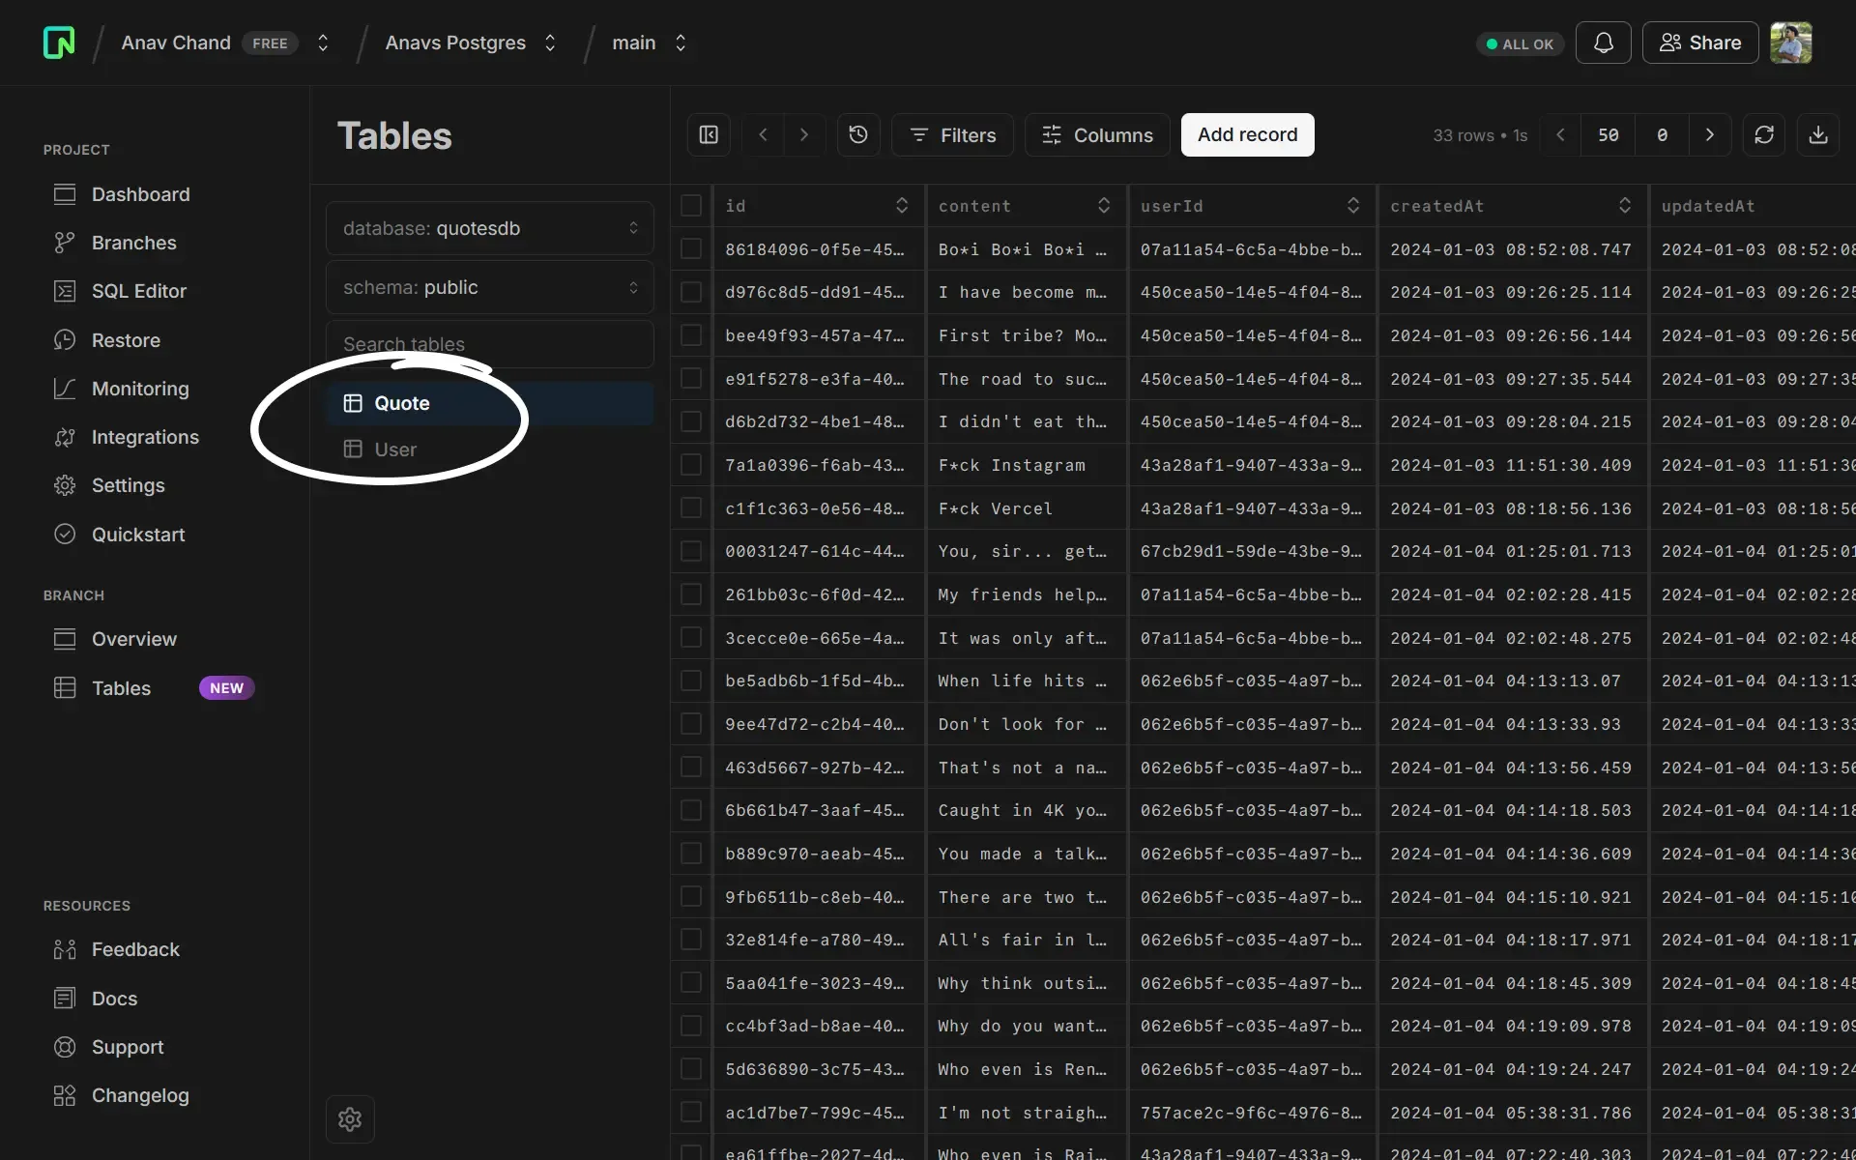Open the schema public dropdown
The width and height of the screenshot is (1856, 1160).
489,287
